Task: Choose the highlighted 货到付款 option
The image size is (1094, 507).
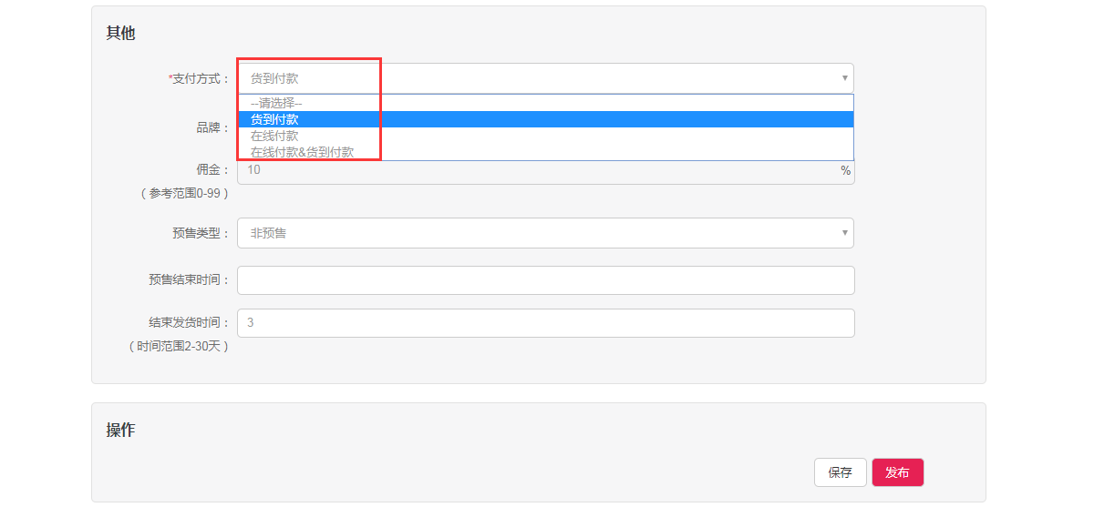Action: pyautogui.click(x=545, y=119)
